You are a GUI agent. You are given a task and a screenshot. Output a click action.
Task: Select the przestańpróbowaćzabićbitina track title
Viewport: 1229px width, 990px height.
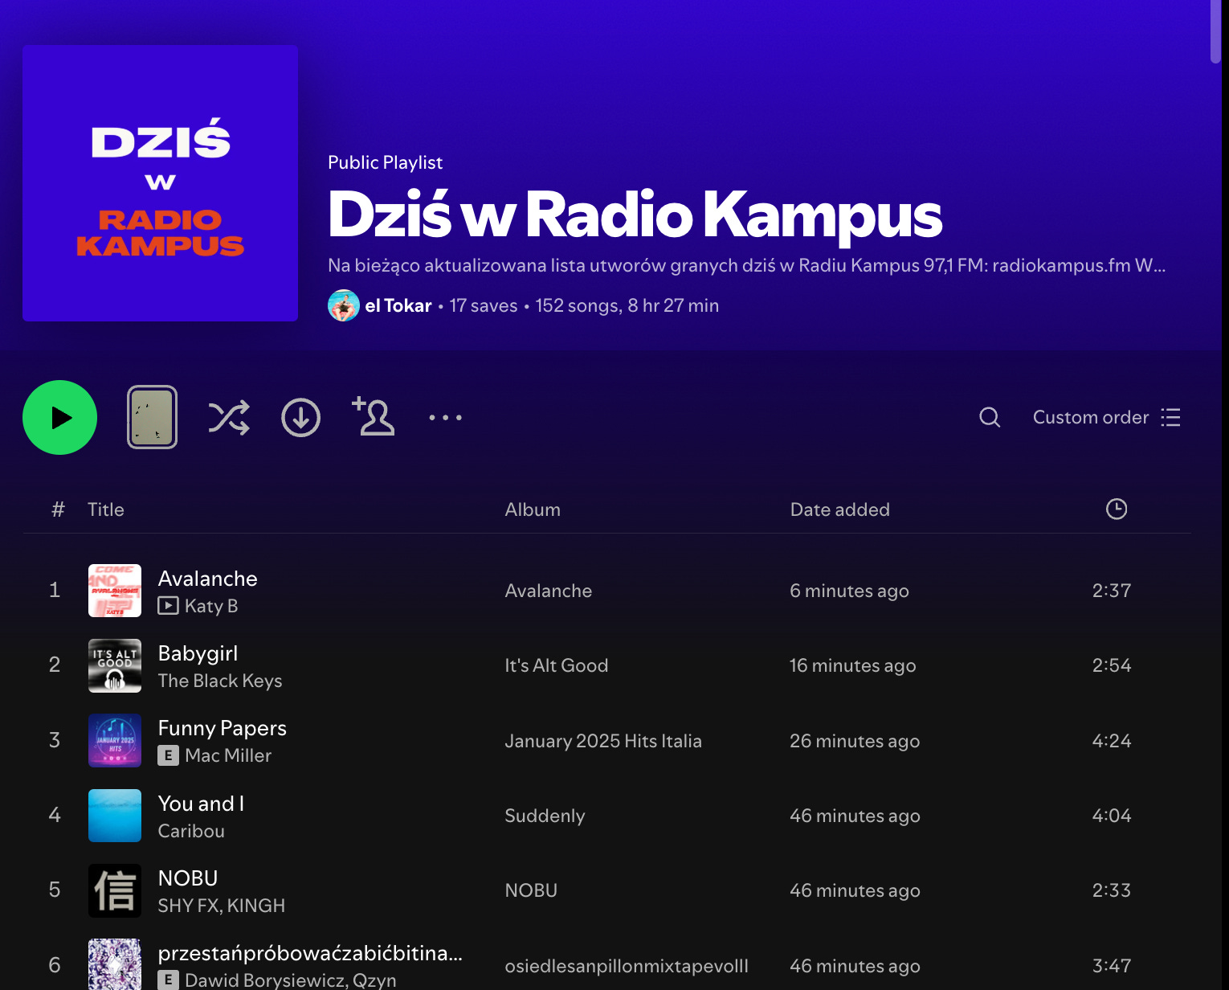click(310, 953)
